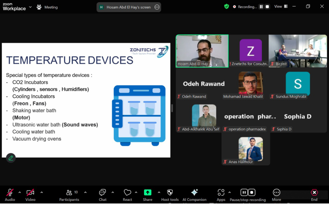The image size is (329, 204).
Task: Click the annotation pencil icon on slide
Action: click(11, 158)
